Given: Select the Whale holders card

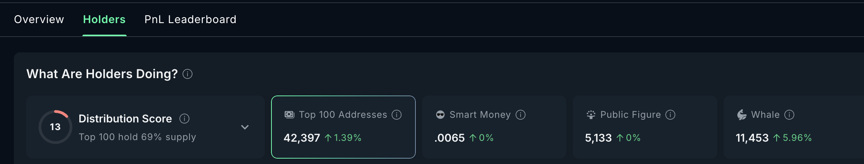Looking at the screenshot, I should pos(793,127).
